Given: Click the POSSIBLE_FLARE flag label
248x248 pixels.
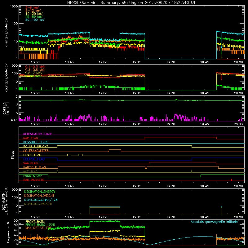Looking at the screenshot, I should point(36,142).
